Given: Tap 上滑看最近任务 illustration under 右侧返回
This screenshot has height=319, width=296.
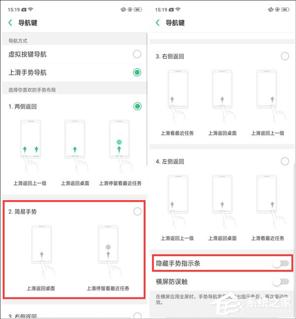Looking at the screenshot, I should (x=178, y=96).
